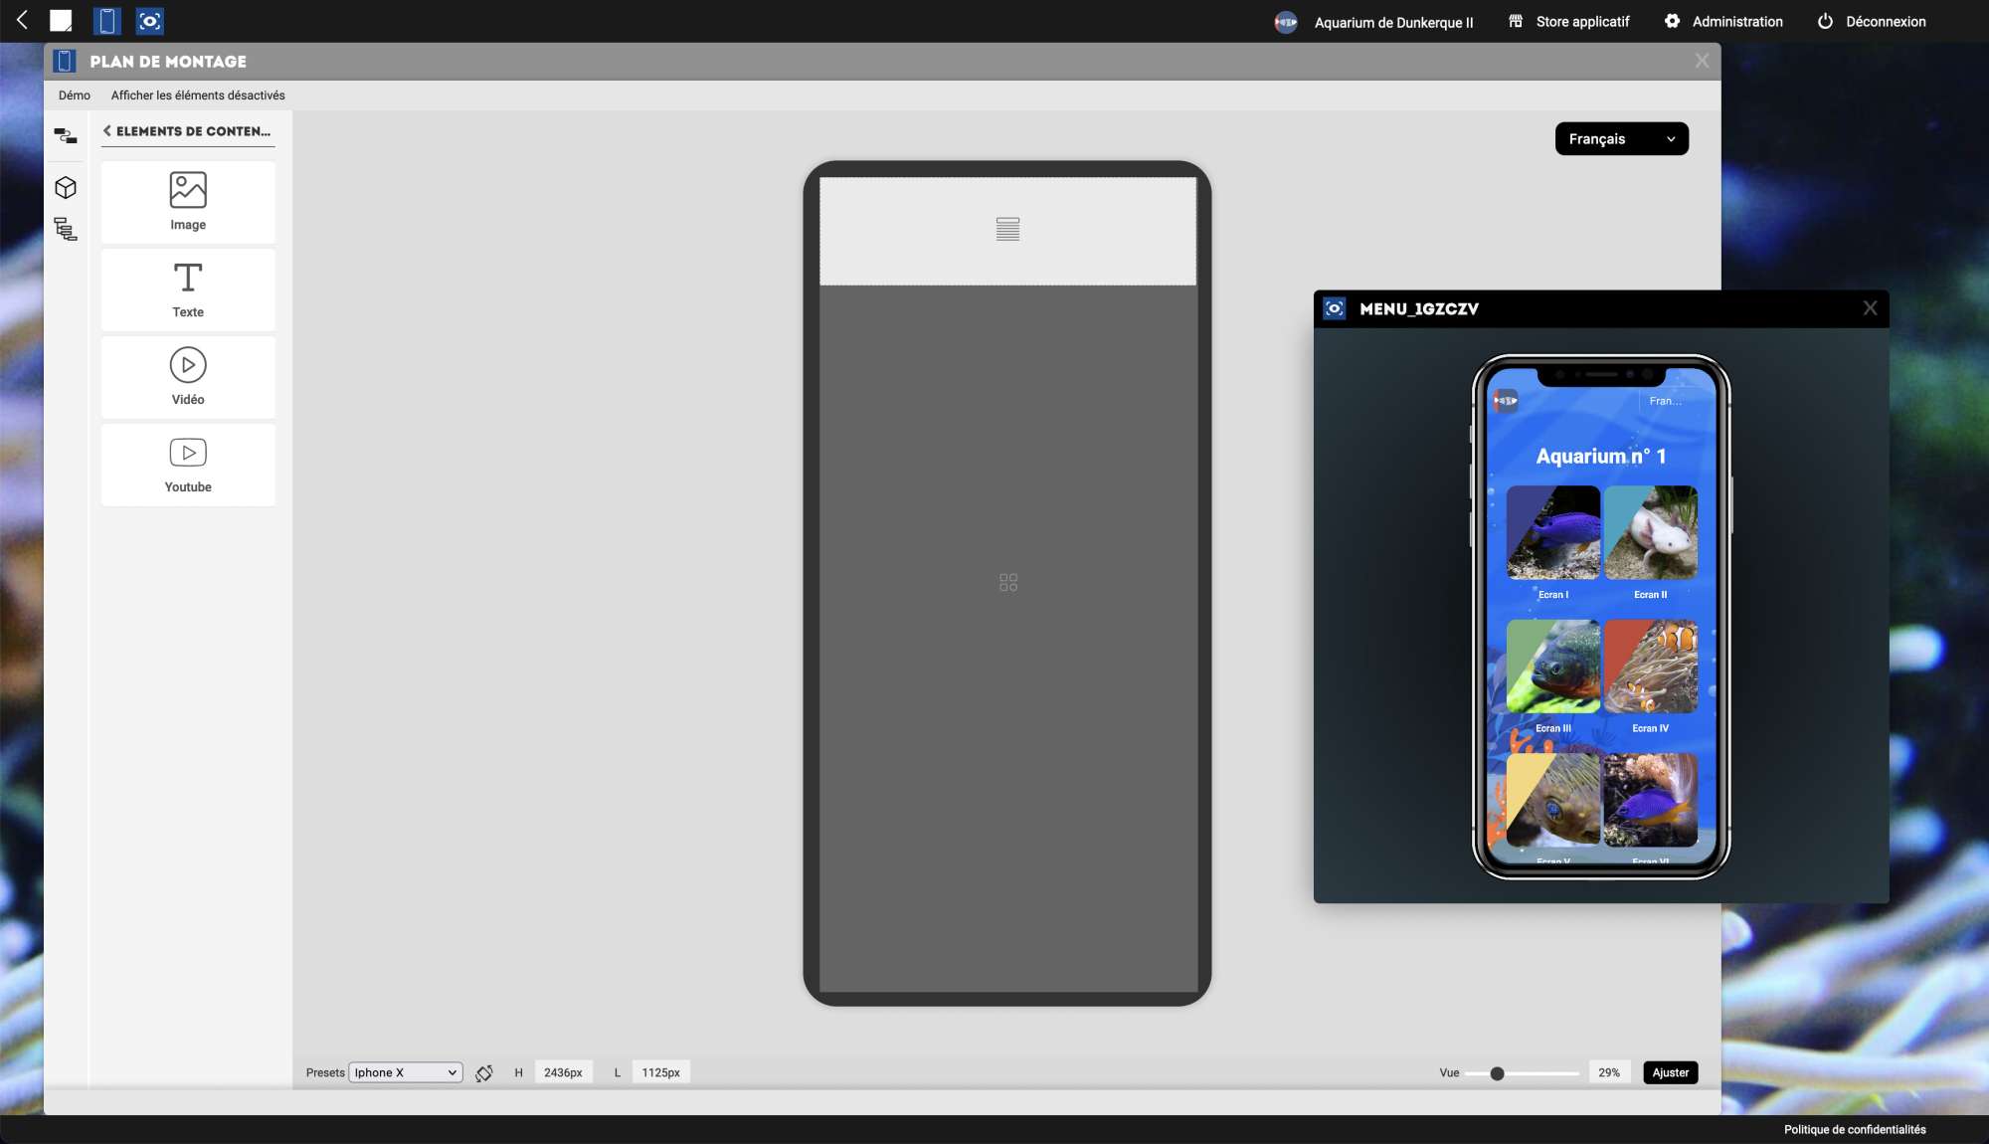1989x1144 pixels.
Task: Open the Presets Iphone X dropdown
Action: (x=406, y=1072)
